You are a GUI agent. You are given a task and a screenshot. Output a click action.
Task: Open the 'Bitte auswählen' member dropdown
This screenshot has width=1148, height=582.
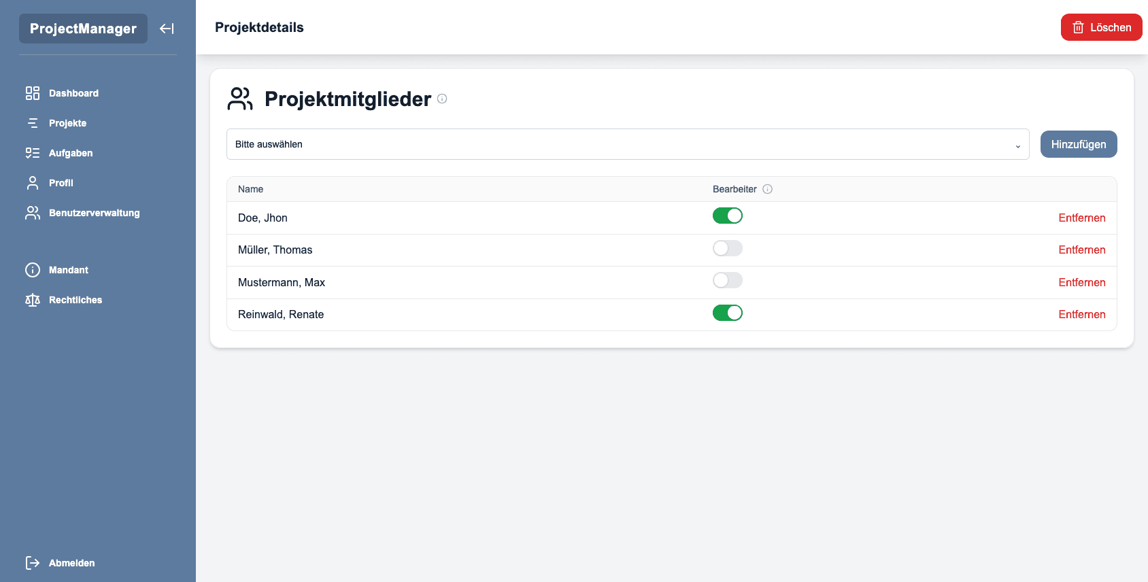pos(627,144)
